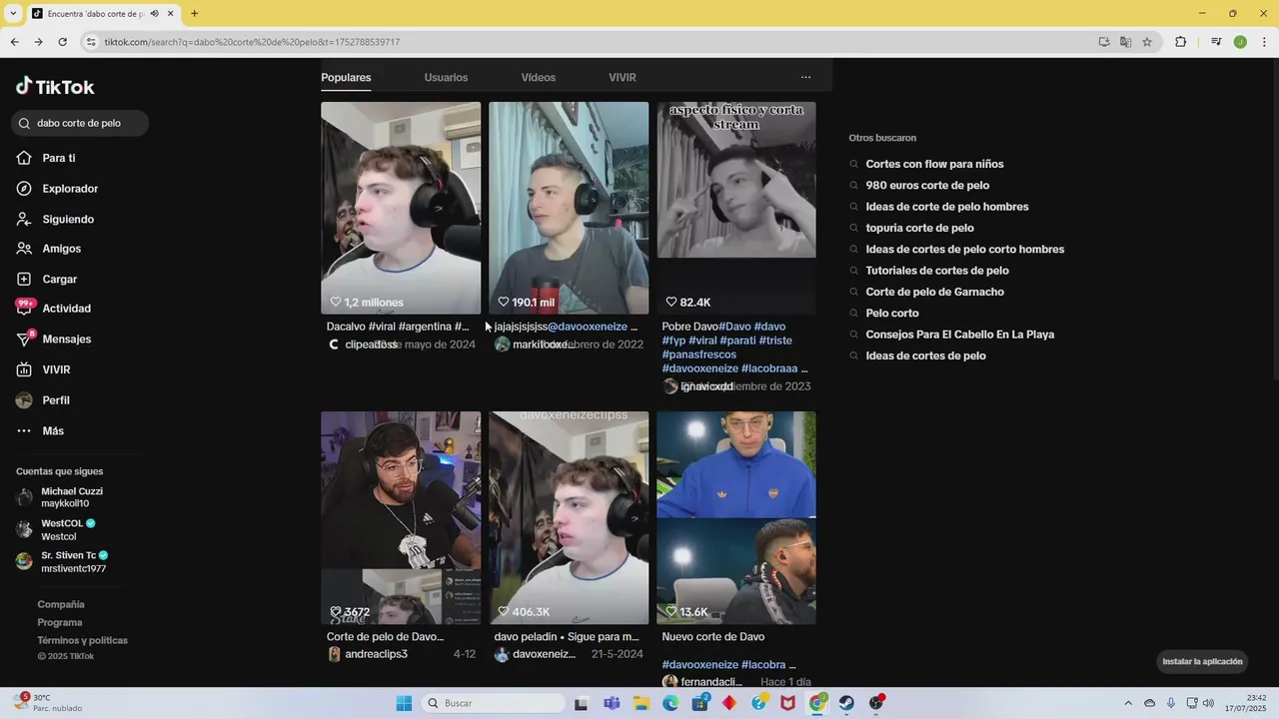The height and width of the screenshot is (719, 1279).
Task: Show hidden tray icons chevron
Action: pos(1128,703)
